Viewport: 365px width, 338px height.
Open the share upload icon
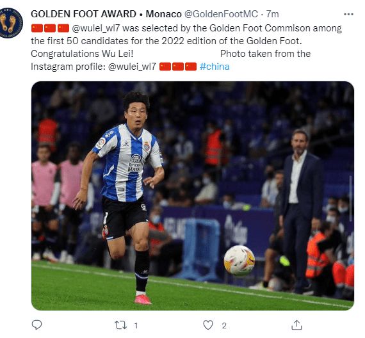click(x=296, y=325)
